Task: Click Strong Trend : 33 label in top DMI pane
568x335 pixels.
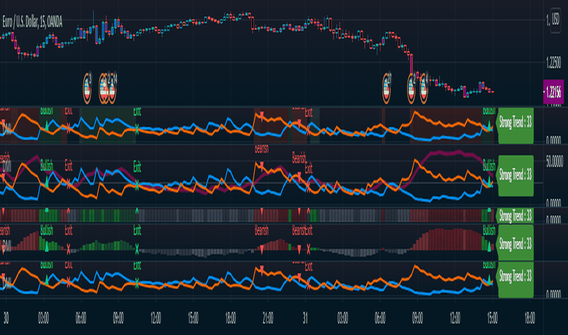Action: point(515,125)
